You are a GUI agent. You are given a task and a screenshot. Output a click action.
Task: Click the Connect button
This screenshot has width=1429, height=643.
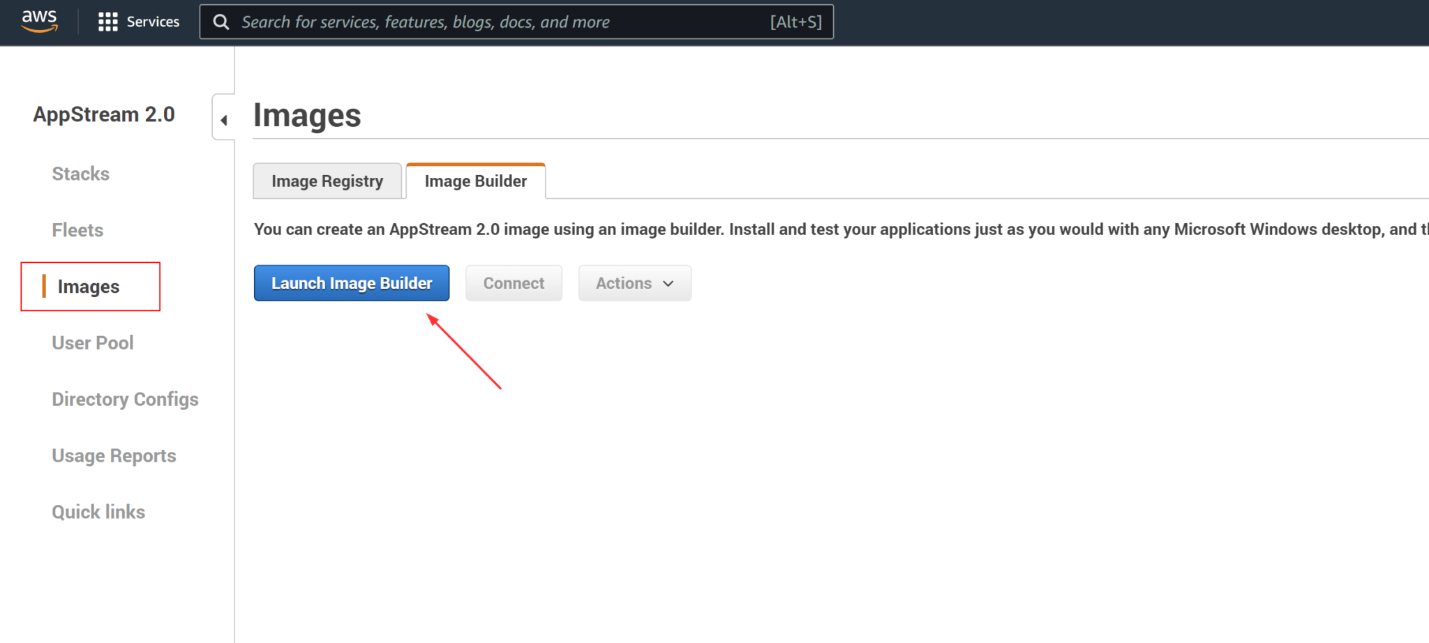[x=514, y=283]
